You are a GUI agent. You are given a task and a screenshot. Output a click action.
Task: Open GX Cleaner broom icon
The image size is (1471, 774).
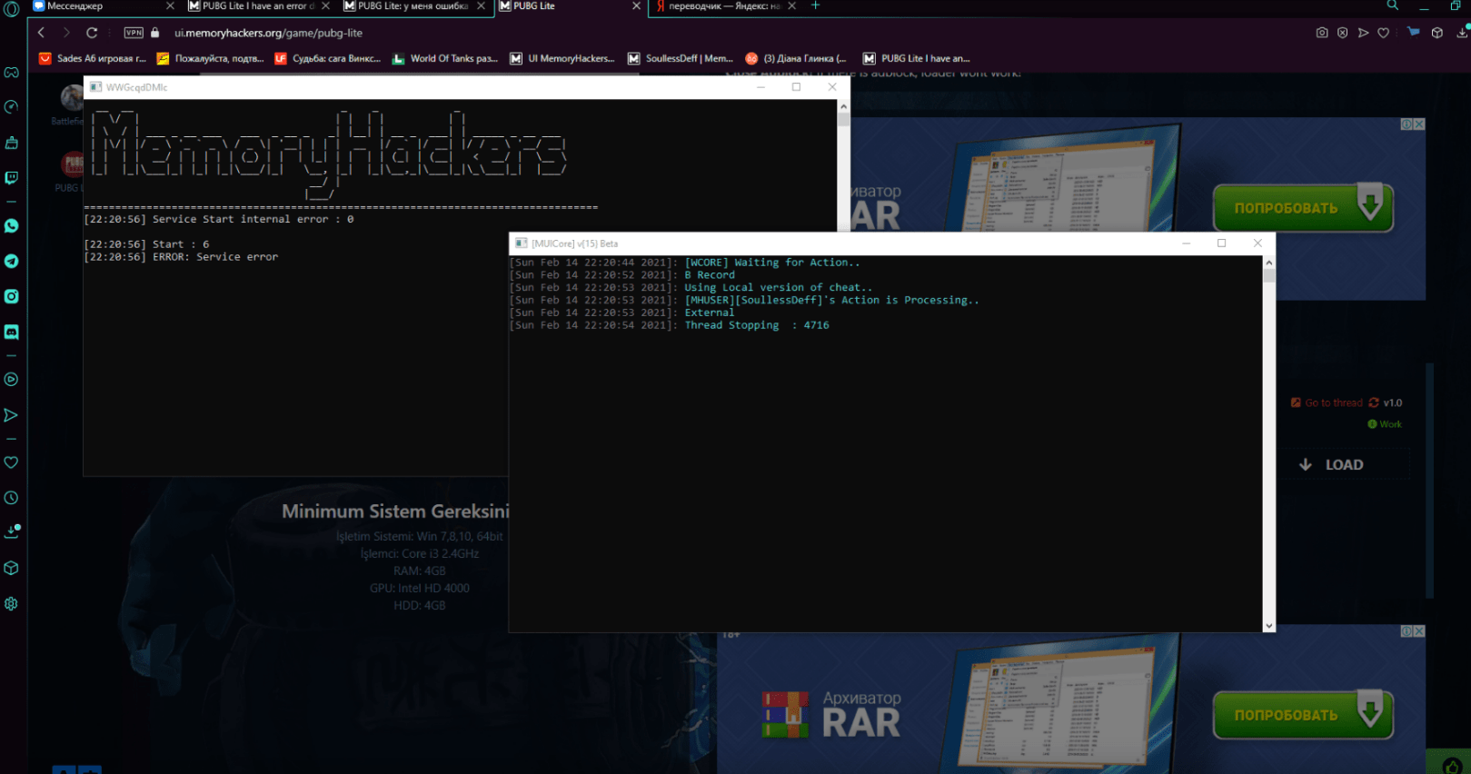click(x=11, y=143)
